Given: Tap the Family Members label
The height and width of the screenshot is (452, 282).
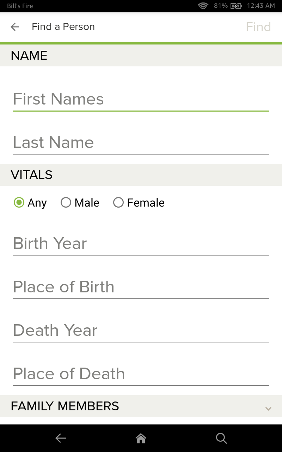Looking at the screenshot, I should tap(65, 406).
